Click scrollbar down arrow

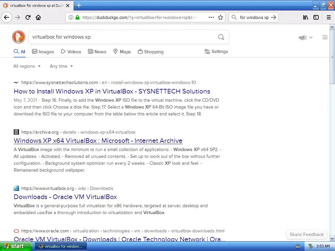tap(332, 238)
